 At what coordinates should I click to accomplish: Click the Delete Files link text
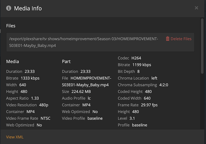click(x=181, y=39)
